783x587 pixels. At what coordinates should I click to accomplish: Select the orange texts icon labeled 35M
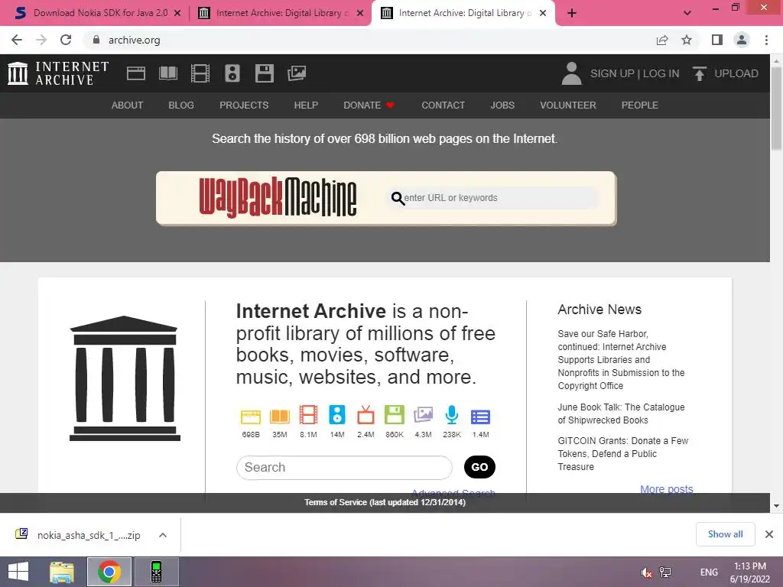[x=280, y=416]
